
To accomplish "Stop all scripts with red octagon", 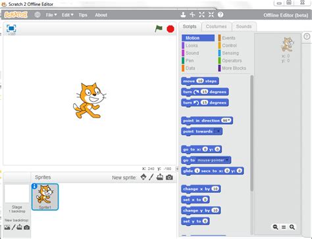I will point(170,29).
